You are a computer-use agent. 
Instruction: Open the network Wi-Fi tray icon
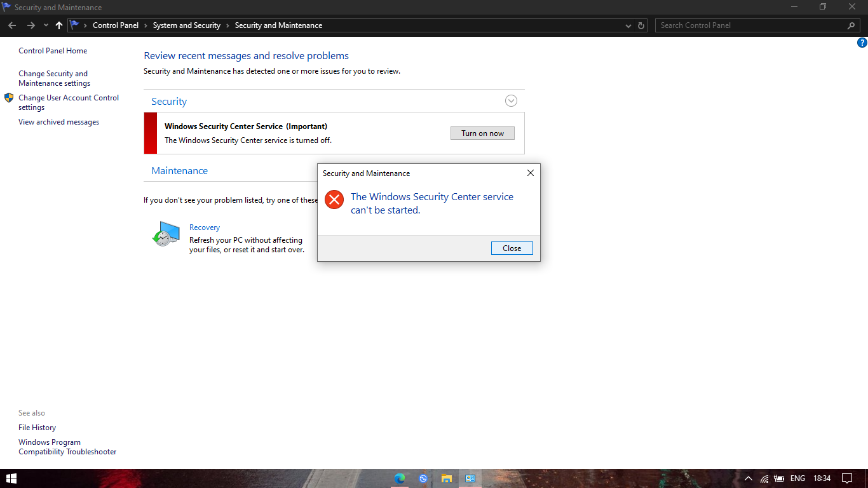763,478
